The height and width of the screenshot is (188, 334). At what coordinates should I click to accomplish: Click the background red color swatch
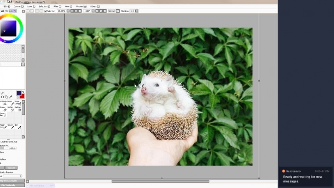[x=22, y=96]
